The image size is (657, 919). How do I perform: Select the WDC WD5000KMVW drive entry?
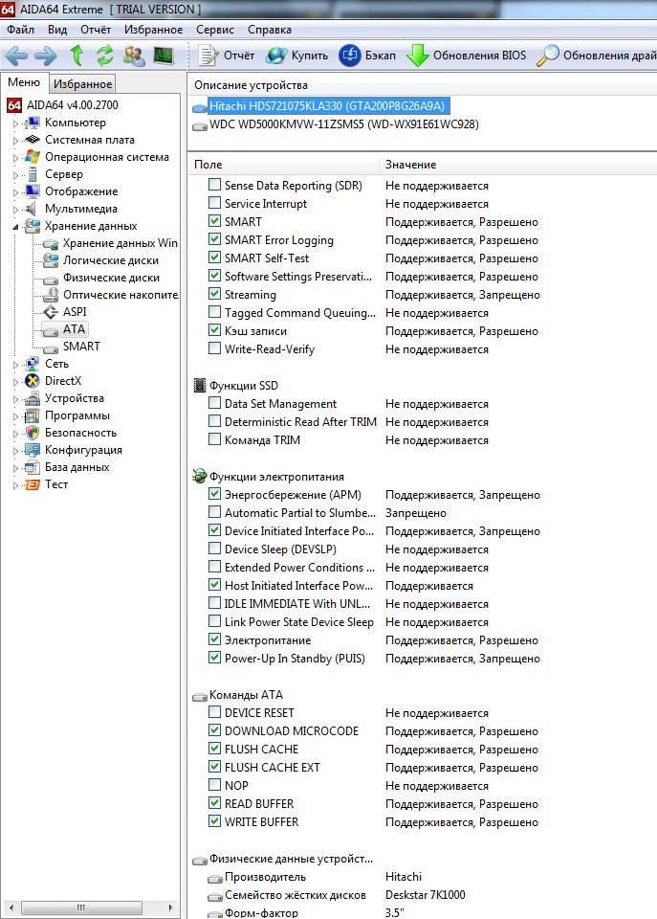click(x=336, y=124)
